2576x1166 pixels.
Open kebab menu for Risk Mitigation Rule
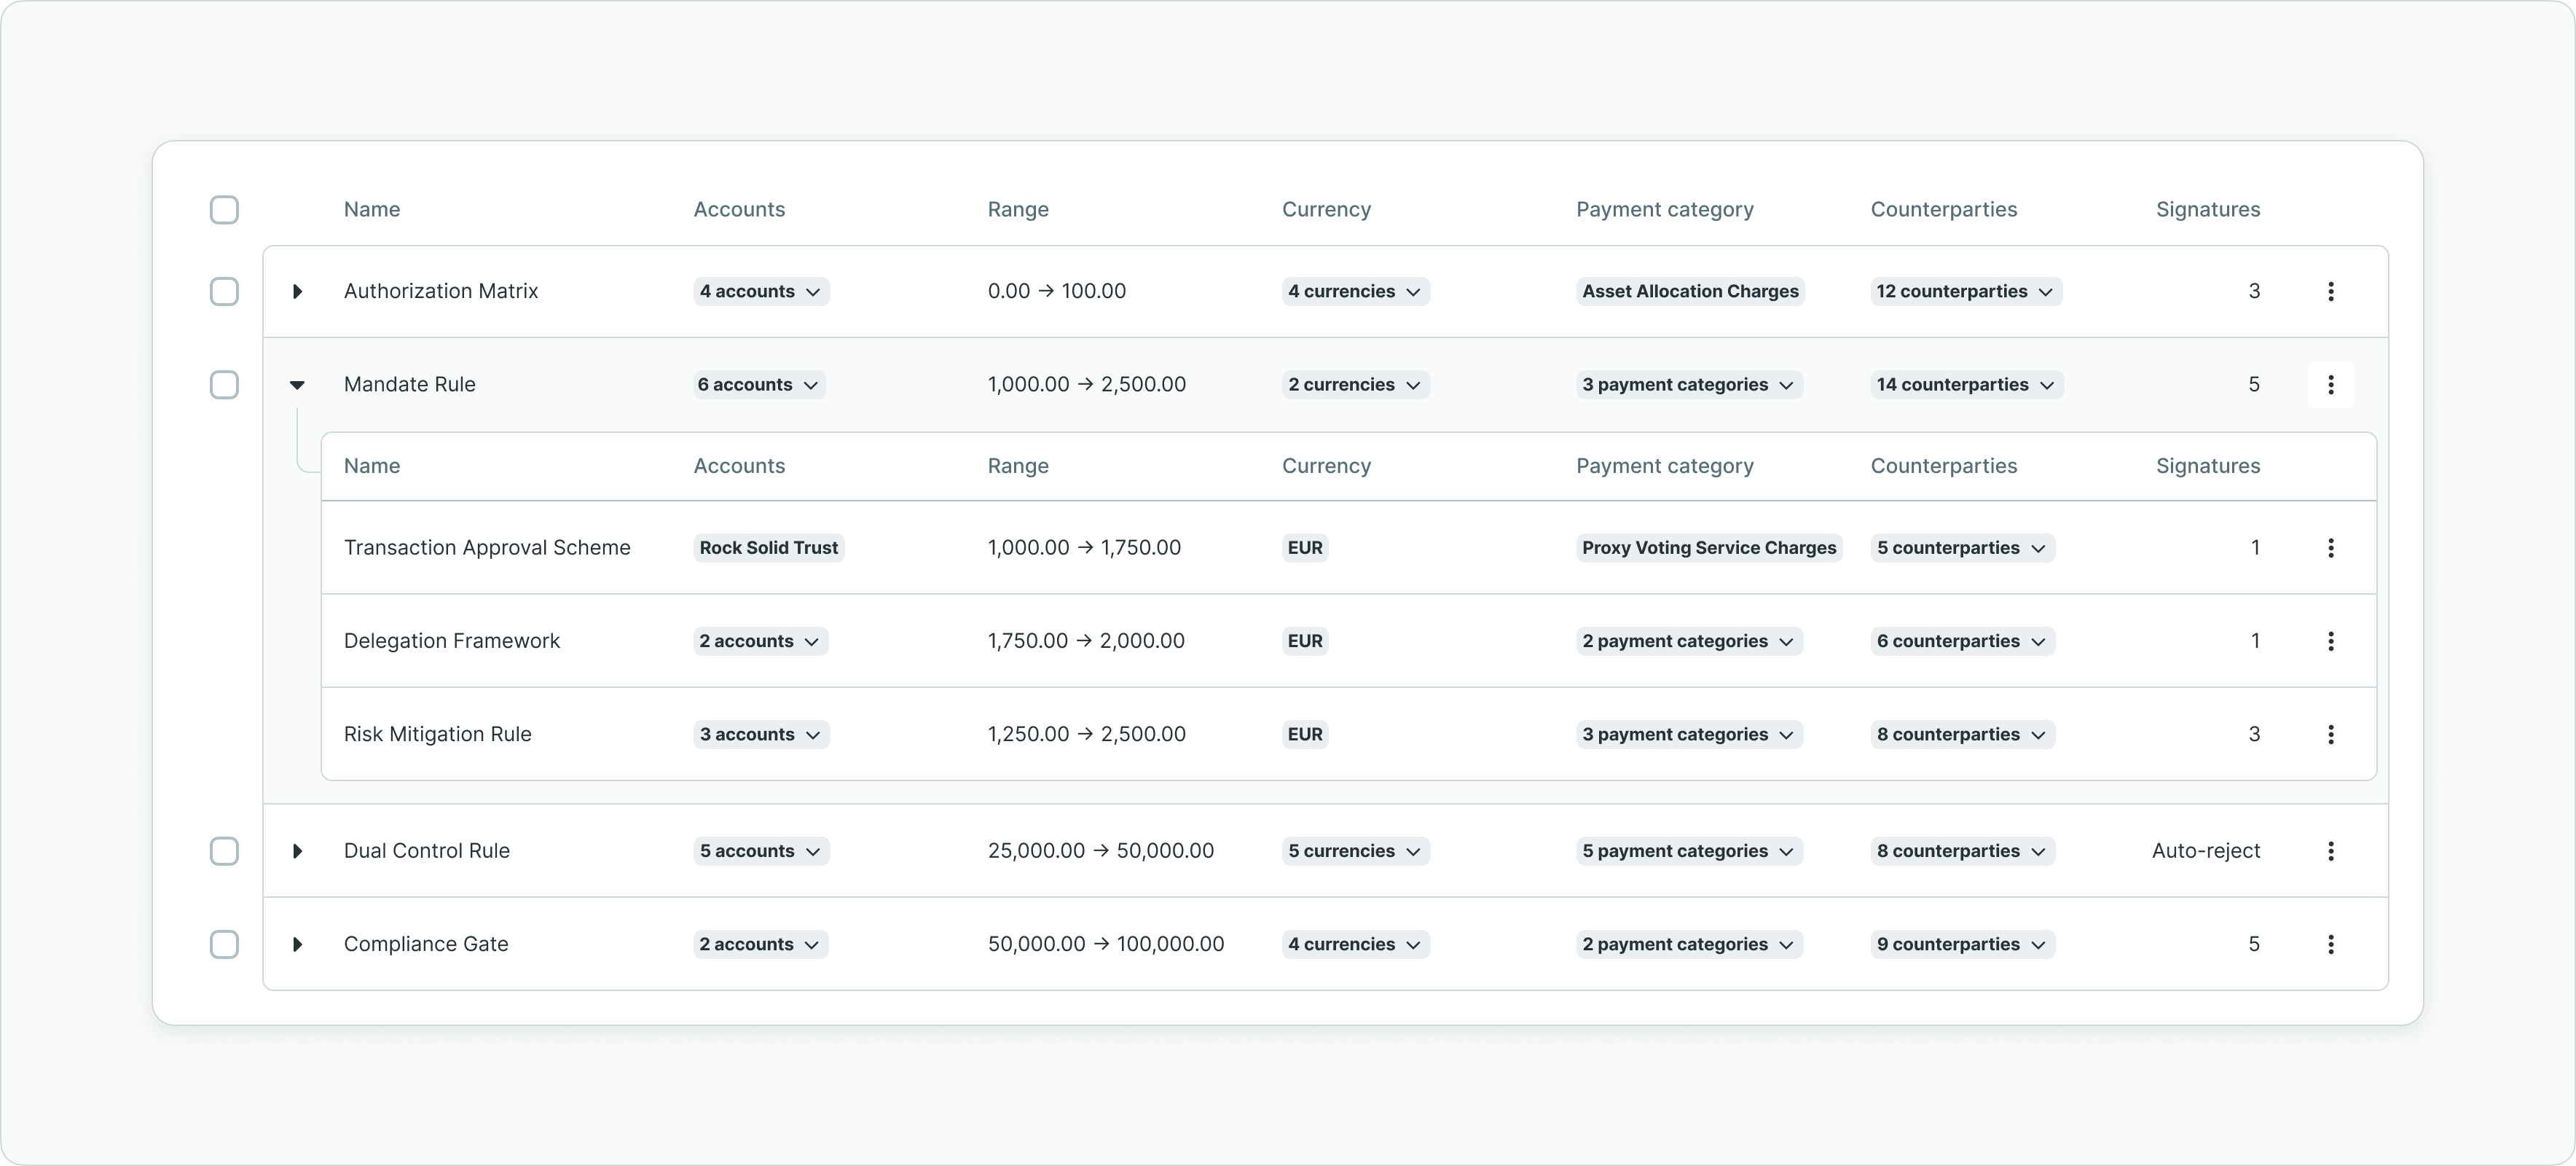coord(2330,734)
